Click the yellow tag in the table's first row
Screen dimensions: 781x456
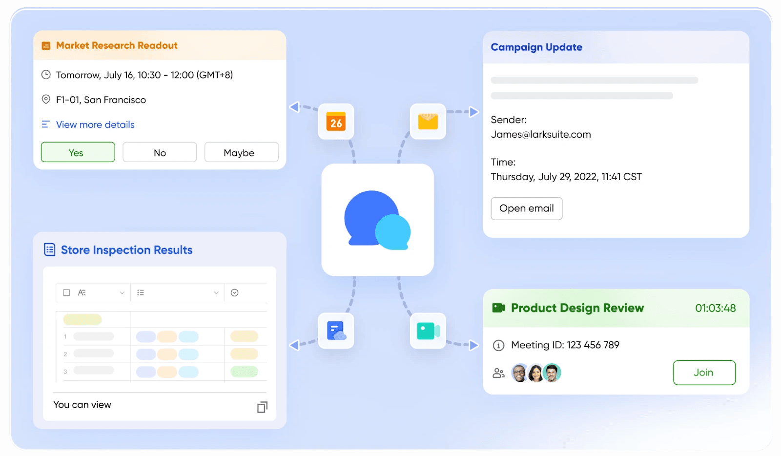pos(82,319)
